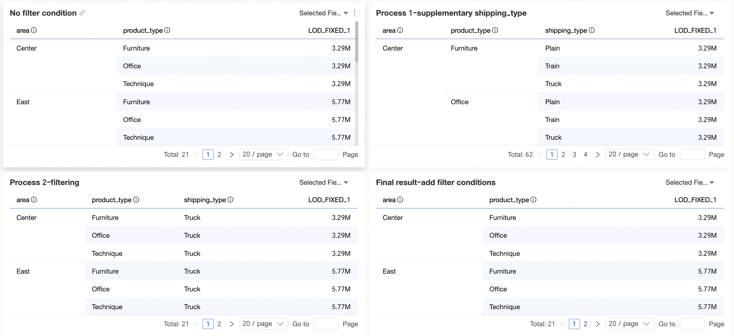The width and height of the screenshot is (734, 336).
Task: Click the link icon beside No filter condition
Action: pos(82,13)
